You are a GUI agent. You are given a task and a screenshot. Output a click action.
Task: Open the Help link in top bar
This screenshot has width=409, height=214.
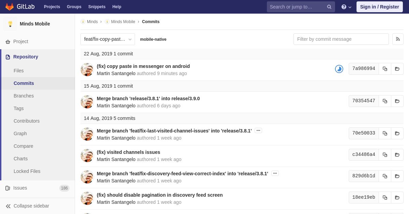[x=117, y=7]
